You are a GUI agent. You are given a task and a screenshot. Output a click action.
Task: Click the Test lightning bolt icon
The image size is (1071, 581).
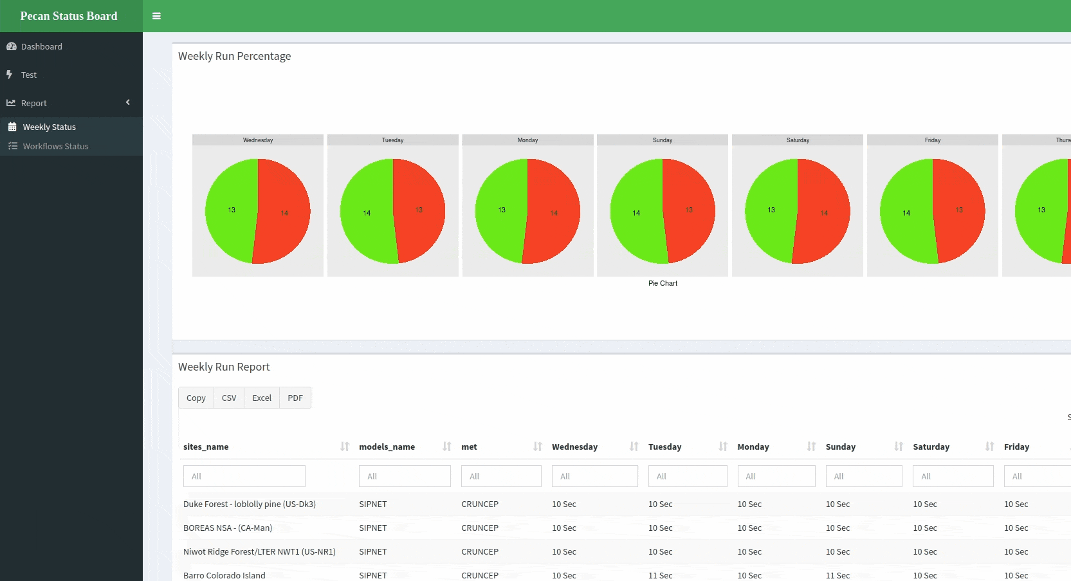[10, 75]
